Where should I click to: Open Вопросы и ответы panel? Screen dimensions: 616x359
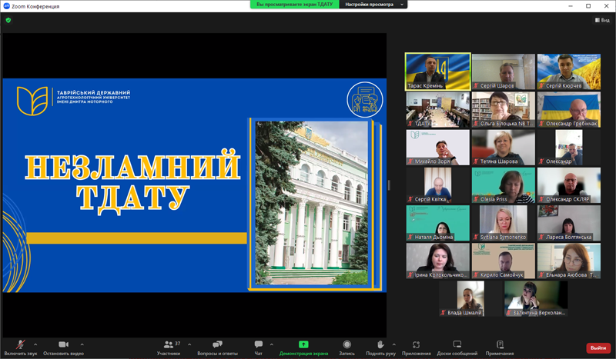(x=217, y=347)
